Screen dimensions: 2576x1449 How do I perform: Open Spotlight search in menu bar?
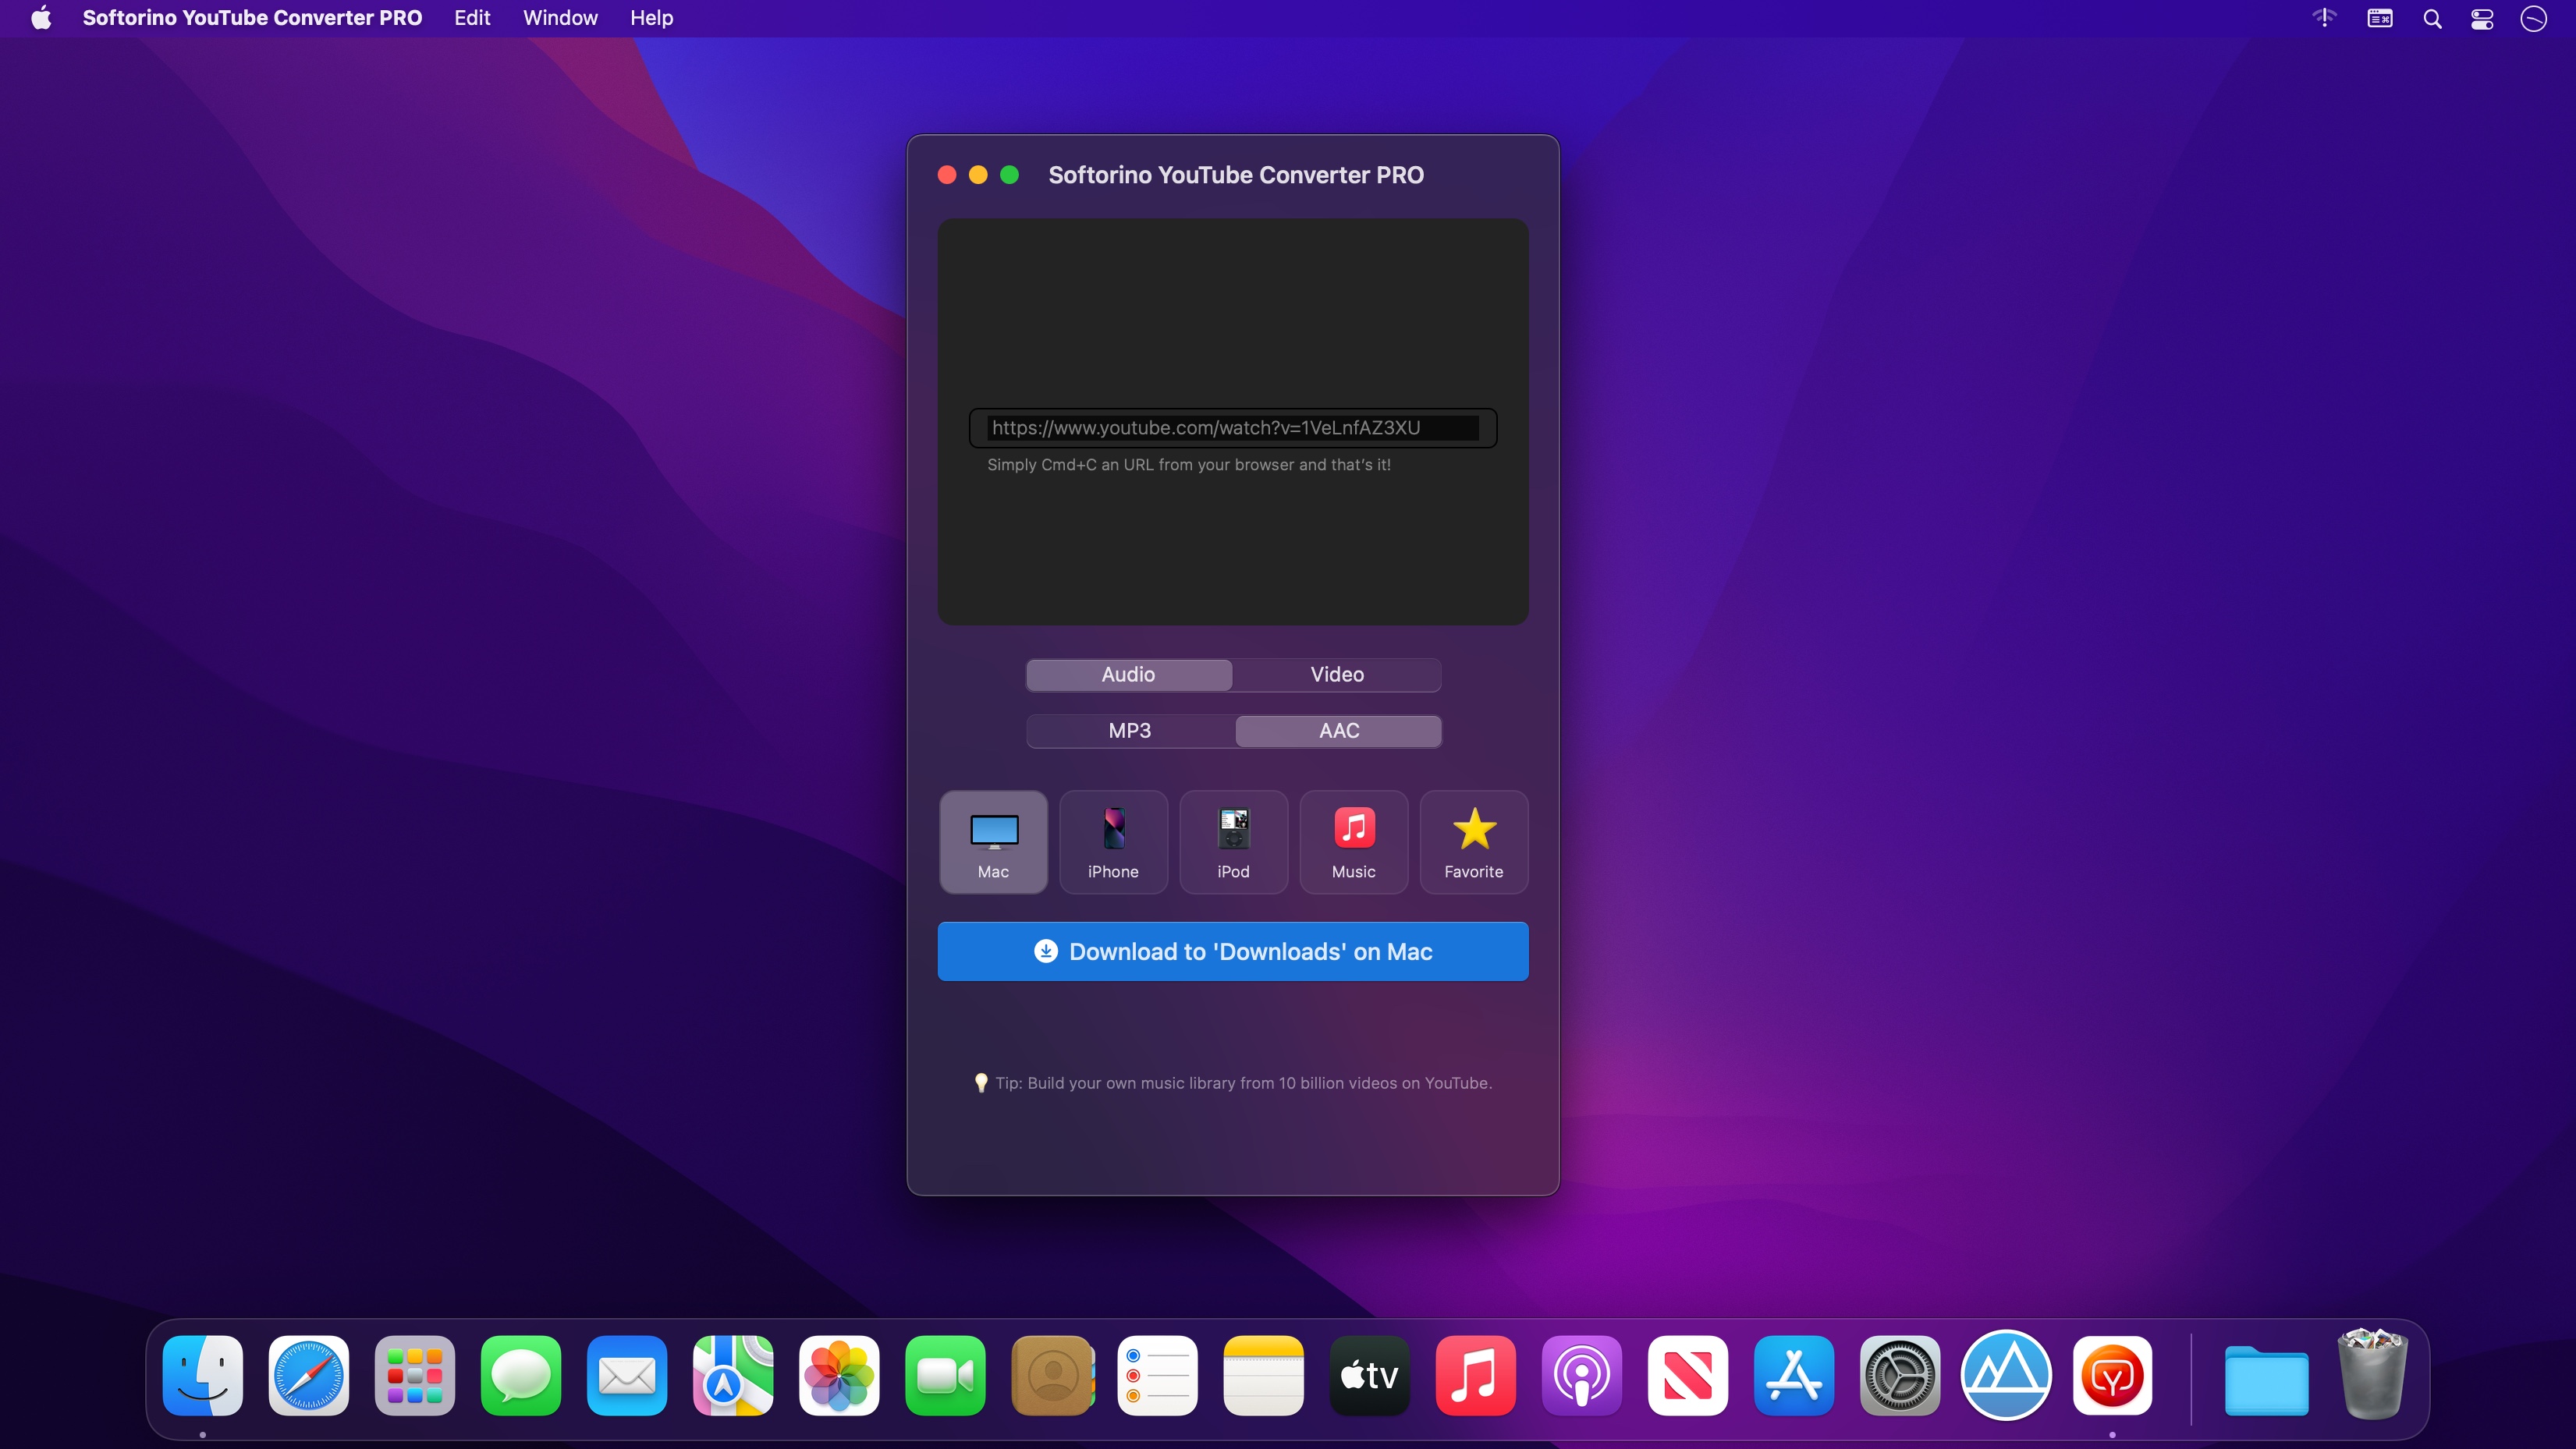coord(2432,18)
